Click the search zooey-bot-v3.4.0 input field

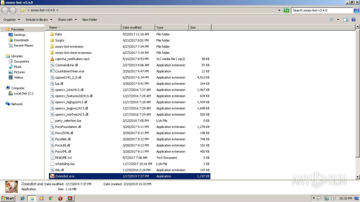click(x=322, y=10)
